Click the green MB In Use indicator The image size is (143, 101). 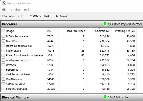[105, 97]
